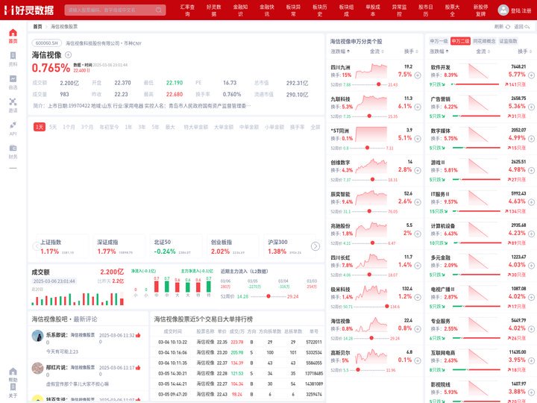This screenshot has width=537, height=403.
Task: Switch to 申万二级 tab
Action: pos(460,41)
